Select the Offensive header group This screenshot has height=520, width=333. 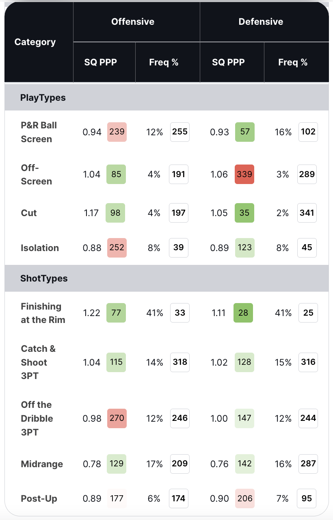tap(133, 22)
